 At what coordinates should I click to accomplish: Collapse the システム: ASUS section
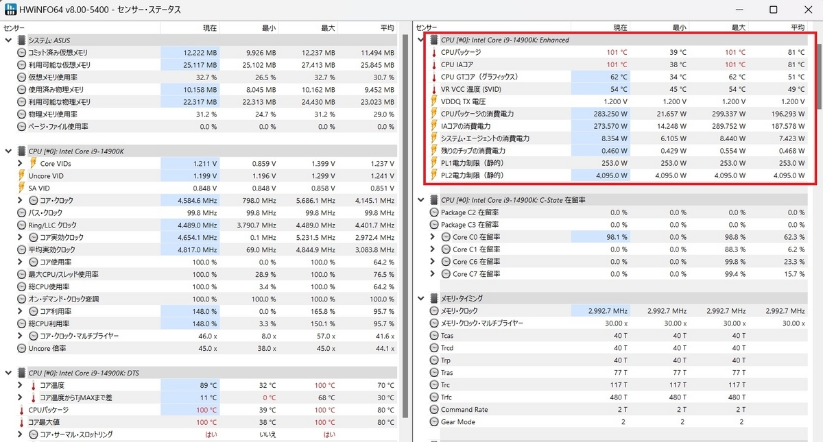click(x=8, y=40)
